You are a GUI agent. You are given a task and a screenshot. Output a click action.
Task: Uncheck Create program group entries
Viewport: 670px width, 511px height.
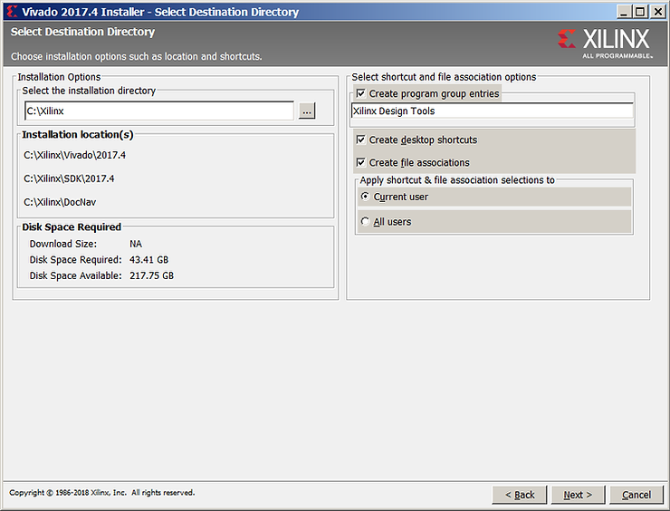click(x=361, y=93)
